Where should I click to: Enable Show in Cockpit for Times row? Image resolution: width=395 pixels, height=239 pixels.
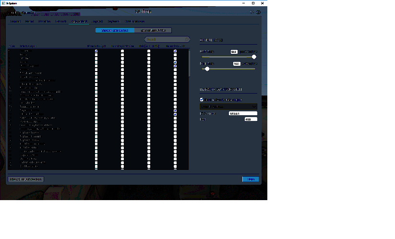96,55
